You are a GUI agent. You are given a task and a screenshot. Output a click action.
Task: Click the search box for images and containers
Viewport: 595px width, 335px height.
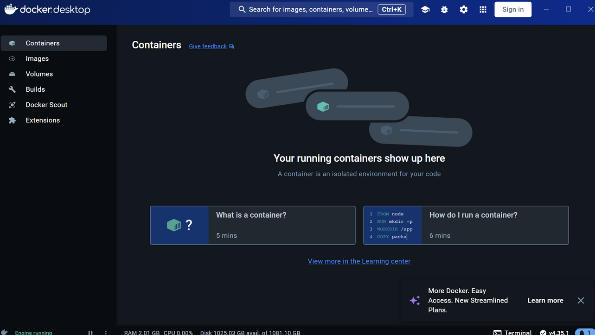[321, 9]
